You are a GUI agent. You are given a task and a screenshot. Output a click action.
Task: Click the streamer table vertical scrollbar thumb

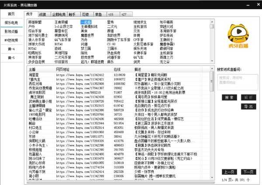[x=212, y=81]
